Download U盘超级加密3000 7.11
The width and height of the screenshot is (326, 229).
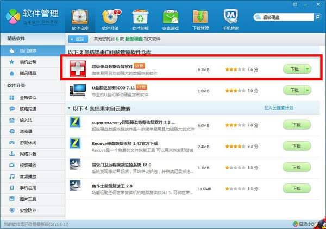click(294, 91)
